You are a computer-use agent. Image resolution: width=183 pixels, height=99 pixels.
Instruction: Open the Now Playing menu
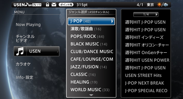(x=28, y=24)
